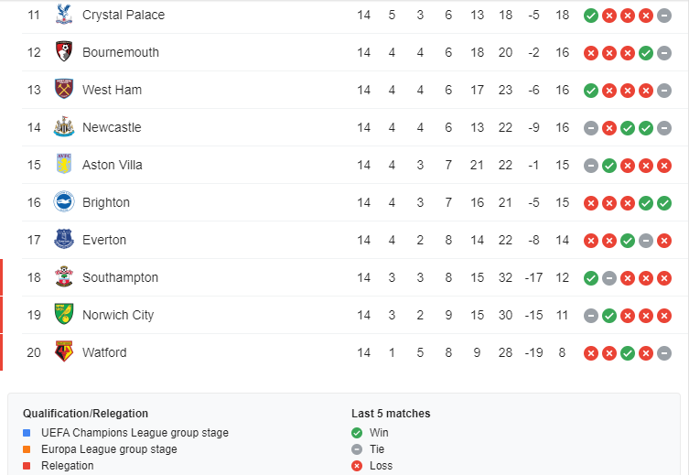Click the West Ham club crest
The width and height of the screenshot is (689, 475).
[x=63, y=90]
